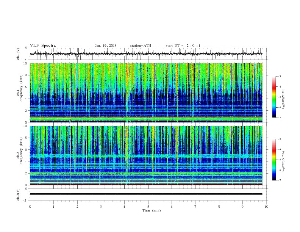Click time axis tick label "5"

pyautogui.click(x=148, y=207)
